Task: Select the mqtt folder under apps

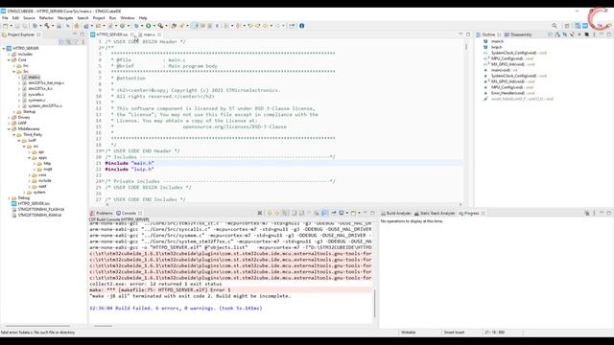Action: click(48, 170)
